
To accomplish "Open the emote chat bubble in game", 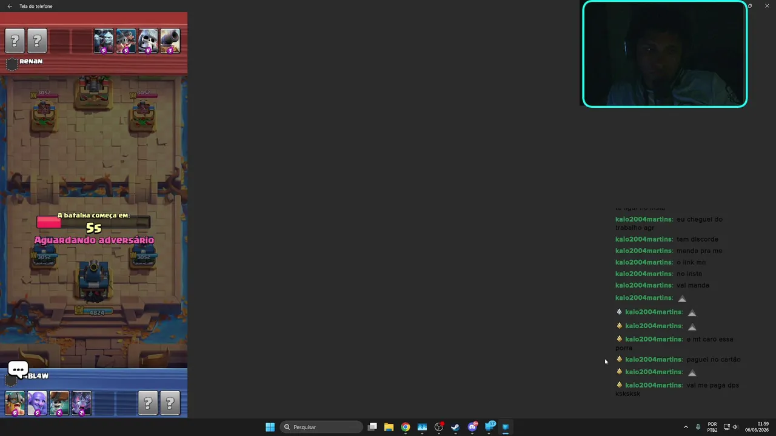I will click(x=18, y=369).
